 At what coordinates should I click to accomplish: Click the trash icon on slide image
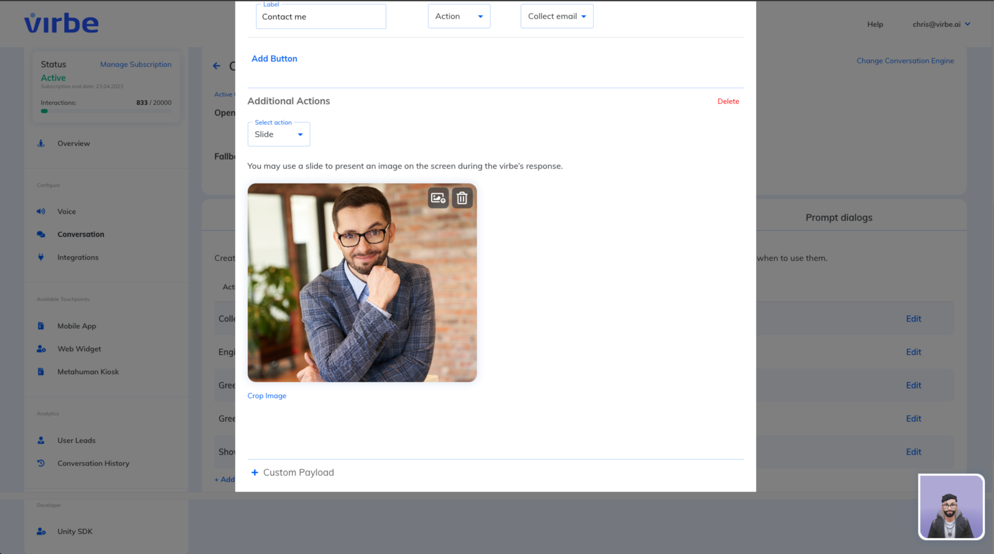pyautogui.click(x=462, y=198)
